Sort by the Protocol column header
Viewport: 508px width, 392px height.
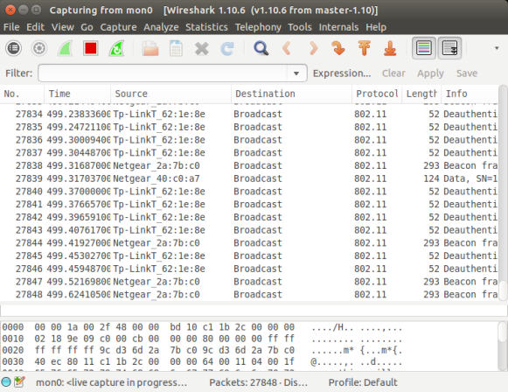point(377,94)
